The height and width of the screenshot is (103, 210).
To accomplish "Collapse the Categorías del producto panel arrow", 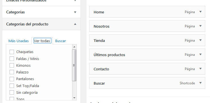I will pyautogui.click(x=75, y=24).
